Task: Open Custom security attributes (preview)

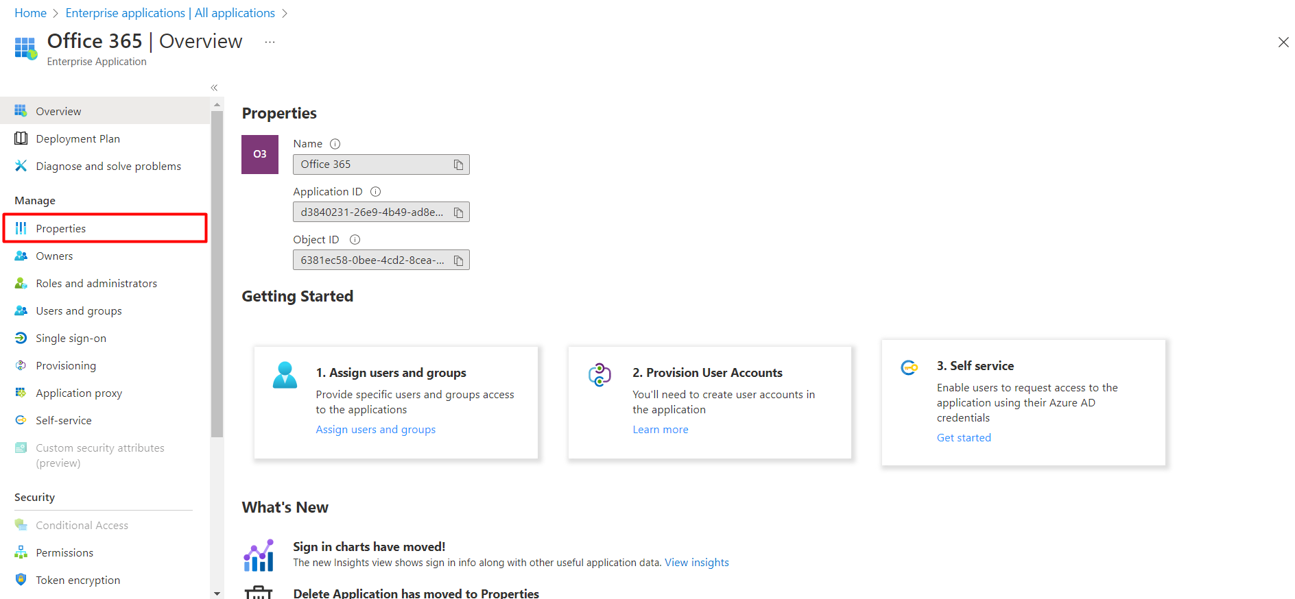Action: 105,455
